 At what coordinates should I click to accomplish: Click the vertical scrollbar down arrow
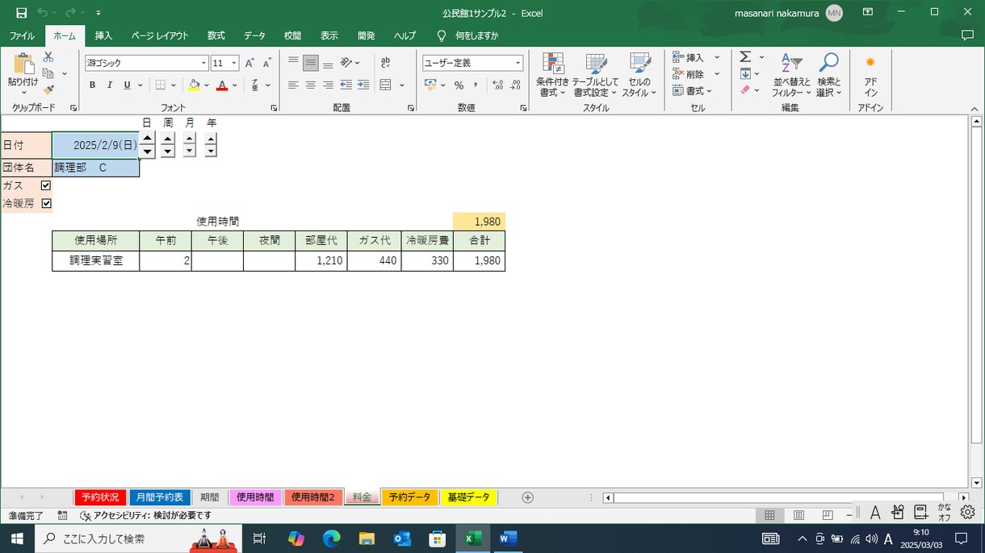pos(976,482)
